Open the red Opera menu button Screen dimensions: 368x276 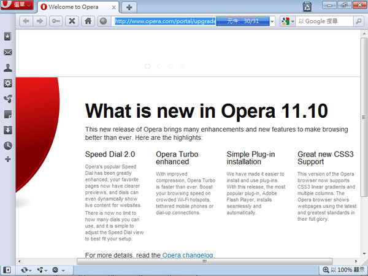point(17,7)
